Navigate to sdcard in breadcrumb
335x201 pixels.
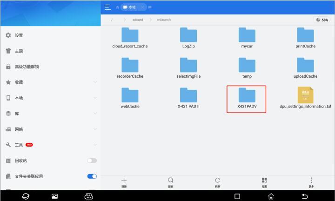138,20
